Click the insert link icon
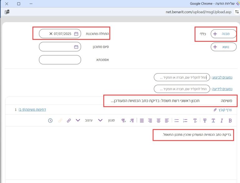 tap(69, 121)
